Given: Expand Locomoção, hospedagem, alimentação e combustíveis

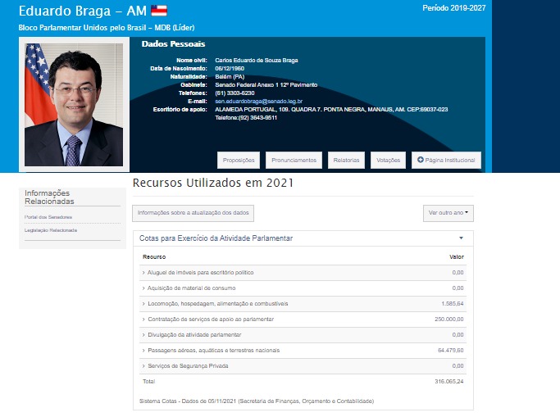Looking at the screenshot, I should [x=216, y=303].
